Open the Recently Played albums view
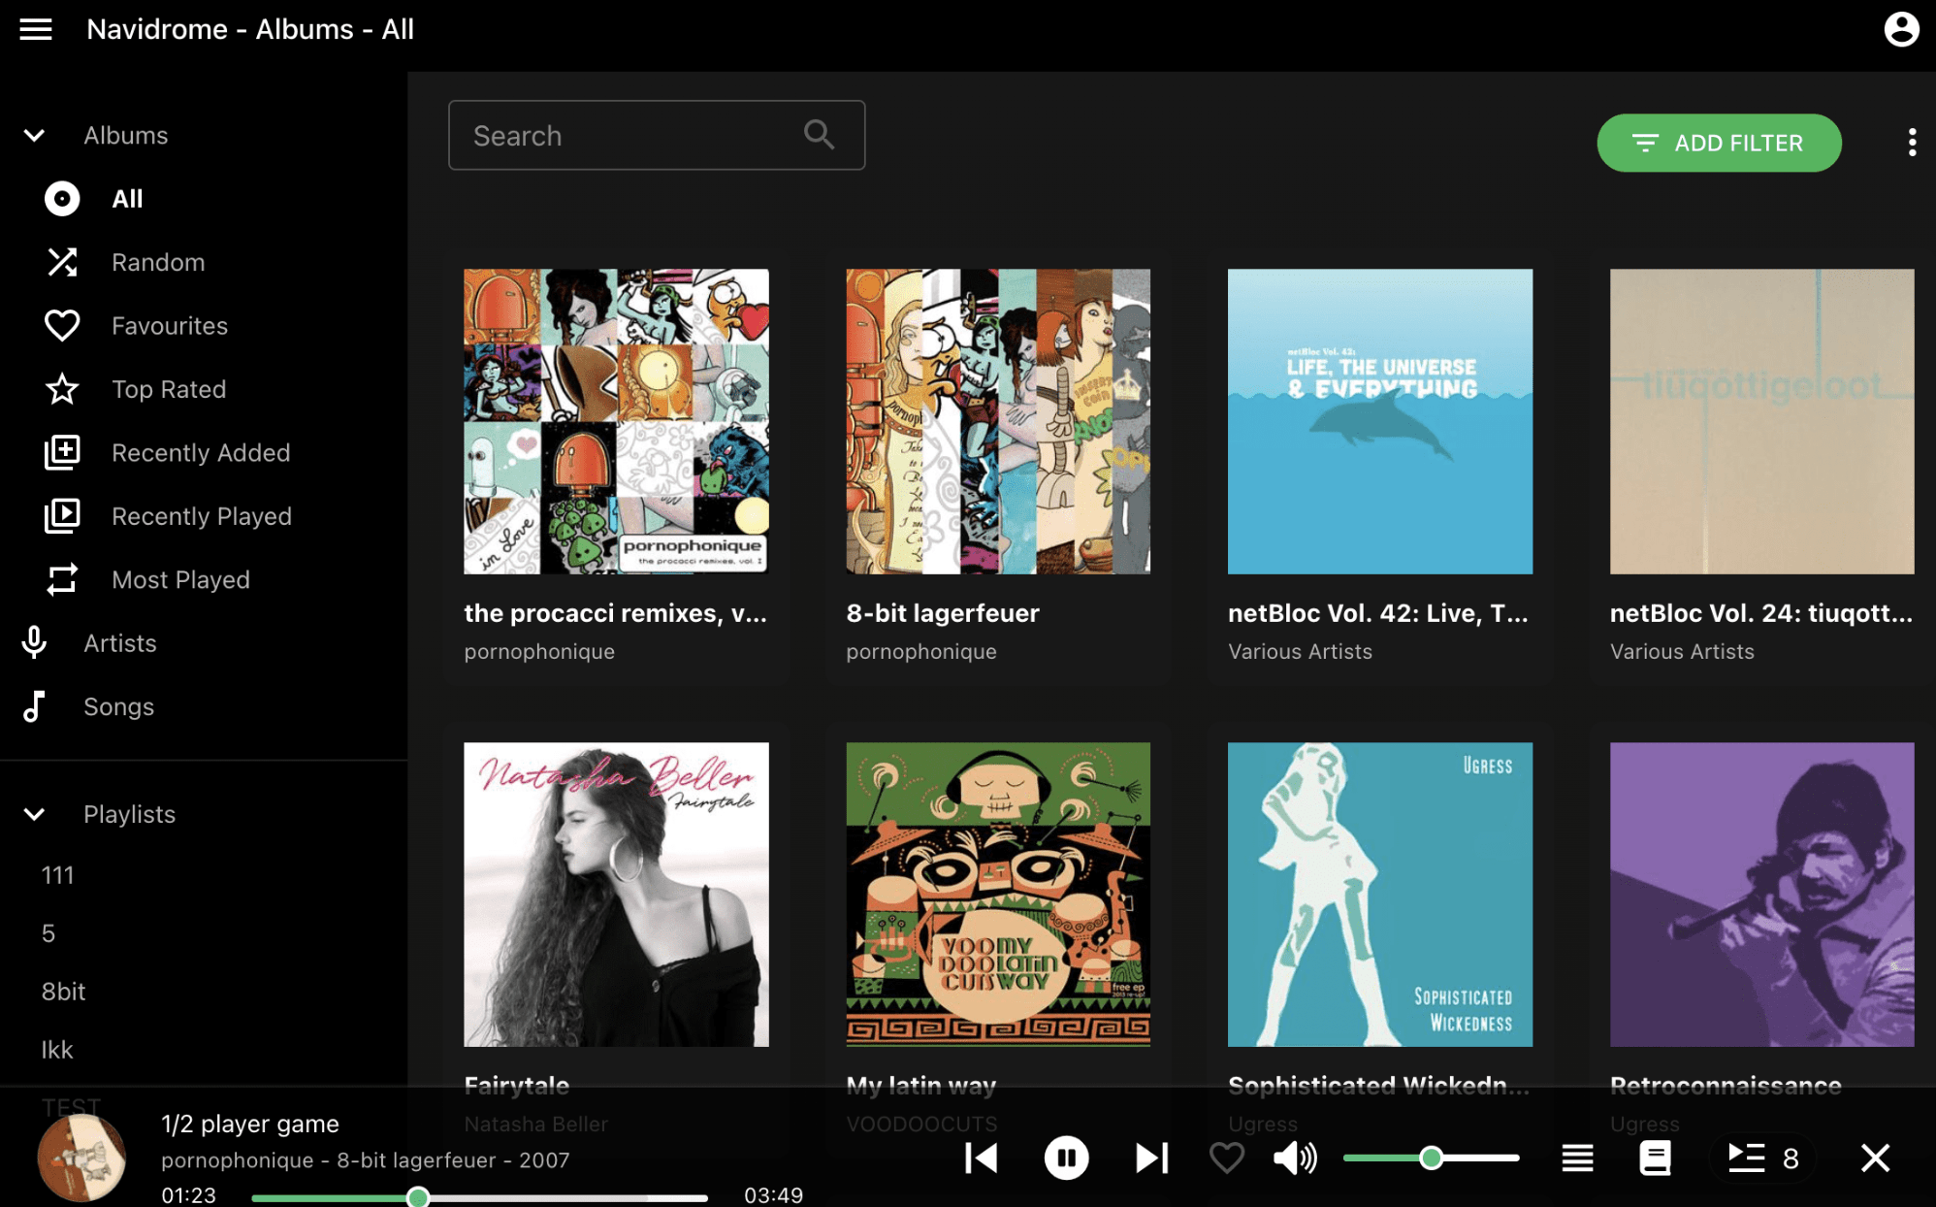The image size is (1936, 1207). (204, 516)
